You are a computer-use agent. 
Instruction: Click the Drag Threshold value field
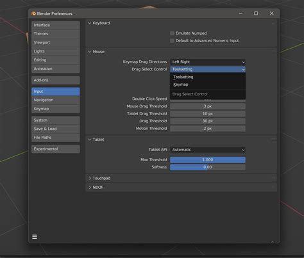[x=208, y=121]
